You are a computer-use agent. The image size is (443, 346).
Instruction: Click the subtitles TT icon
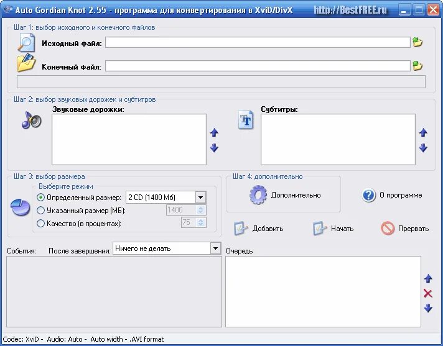click(x=246, y=120)
